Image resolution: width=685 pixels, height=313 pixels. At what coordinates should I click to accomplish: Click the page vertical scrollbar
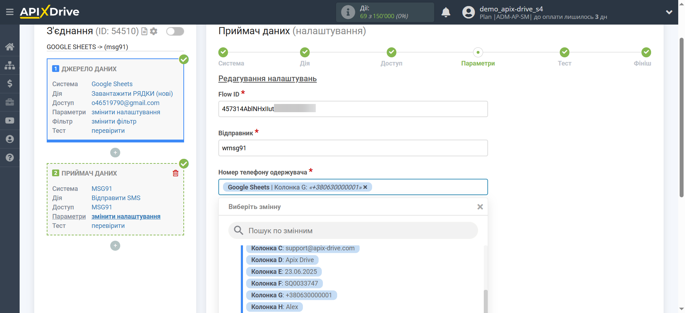pos(681,118)
